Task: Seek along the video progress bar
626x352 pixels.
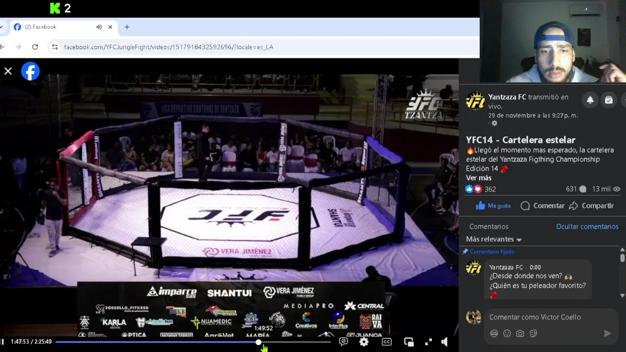Action: 193,342
